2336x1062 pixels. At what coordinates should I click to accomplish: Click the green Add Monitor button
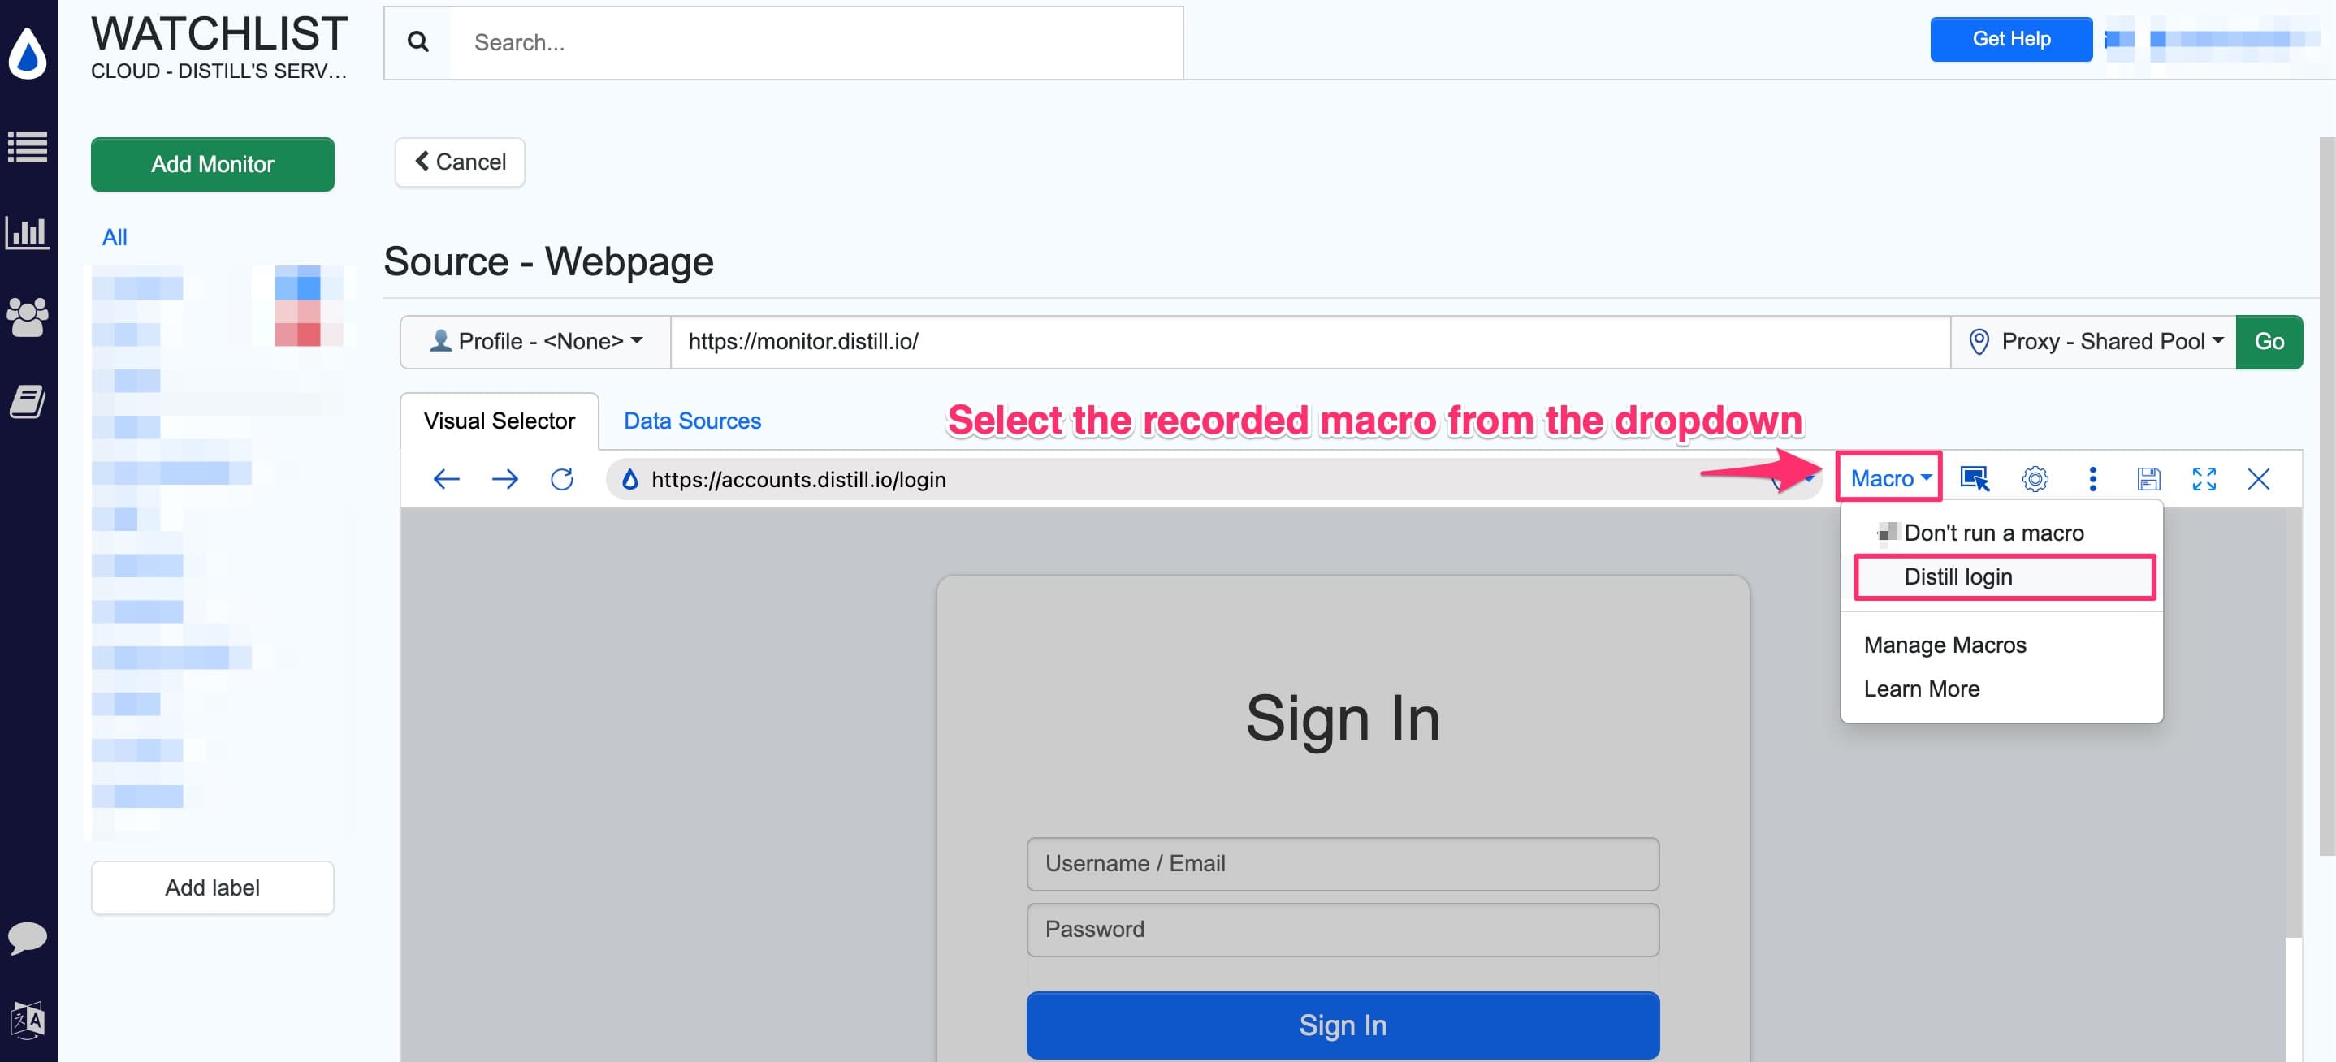pos(212,164)
